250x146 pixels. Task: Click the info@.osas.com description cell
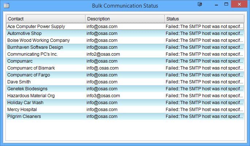(103, 68)
